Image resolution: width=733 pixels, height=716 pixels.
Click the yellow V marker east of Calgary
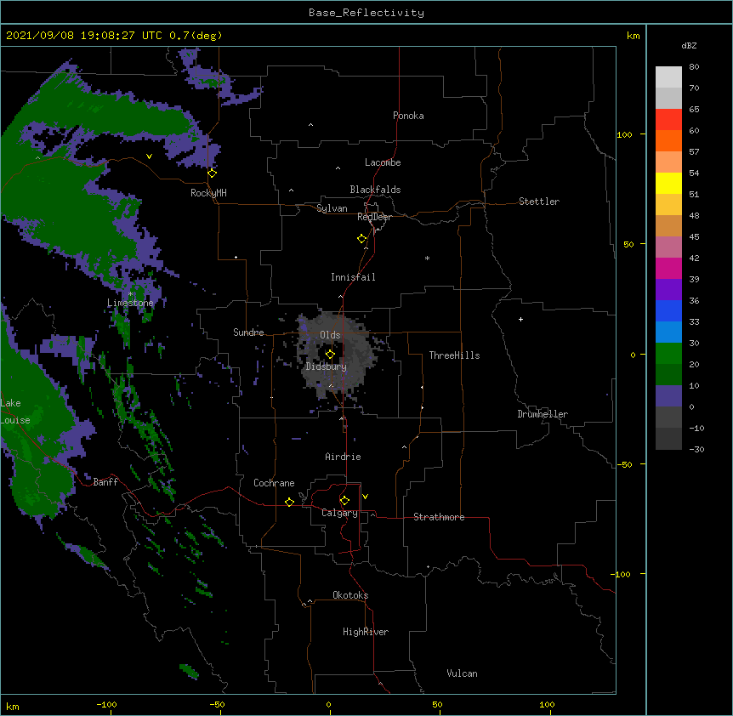365,497
